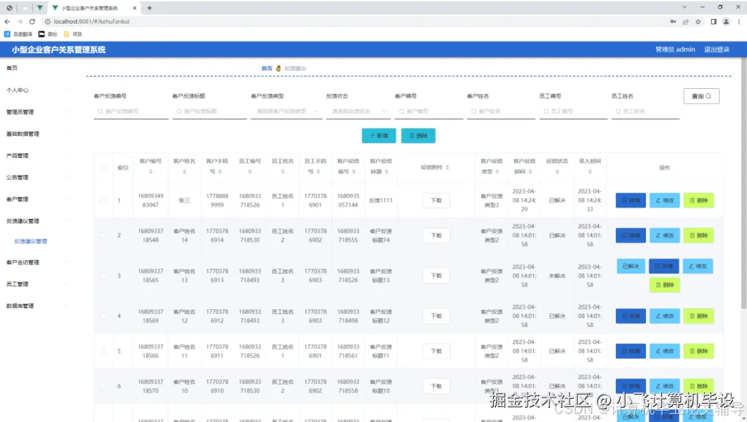This screenshot has width=747, height=422.
Task: Expand the 员工管理 sidebar menu
Action: (x=37, y=284)
